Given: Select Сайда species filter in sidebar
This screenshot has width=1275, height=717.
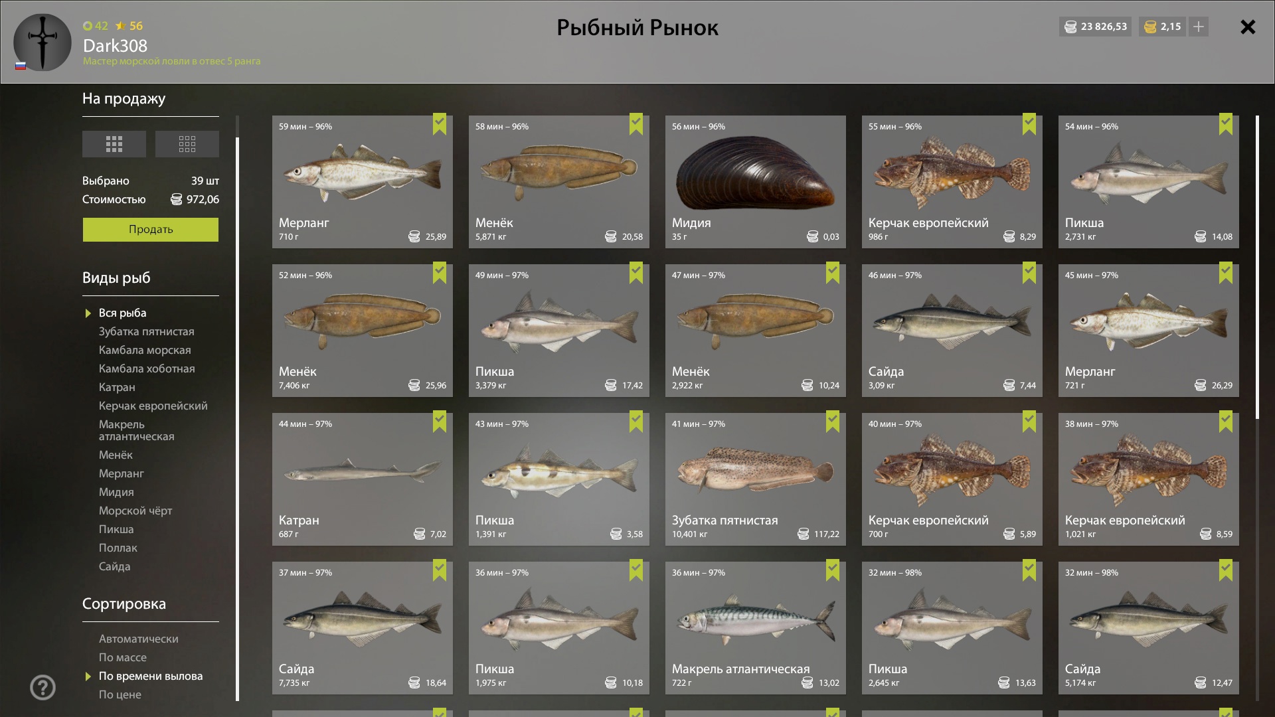Looking at the screenshot, I should pos(115,566).
